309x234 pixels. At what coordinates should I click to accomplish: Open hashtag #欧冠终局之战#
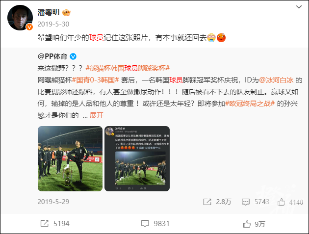coord(250,104)
